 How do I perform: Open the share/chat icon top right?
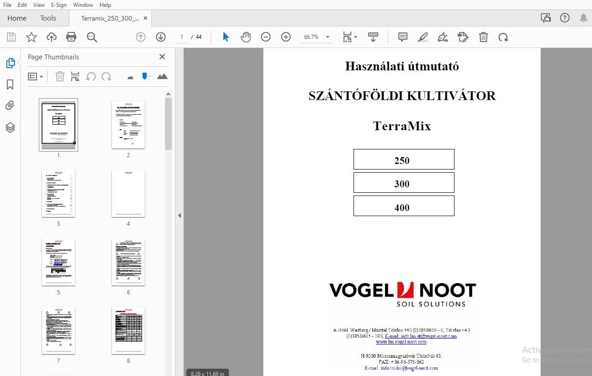point(545,18)
